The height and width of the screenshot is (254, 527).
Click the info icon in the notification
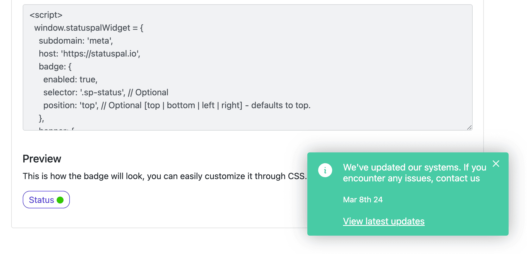tap(325, 170)
